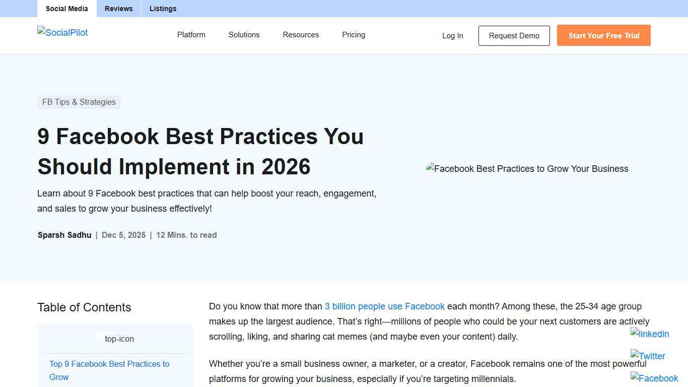Click the Facebook Best Practices featured image
This screenshot has width=688, height=387.
click(527, 169)
